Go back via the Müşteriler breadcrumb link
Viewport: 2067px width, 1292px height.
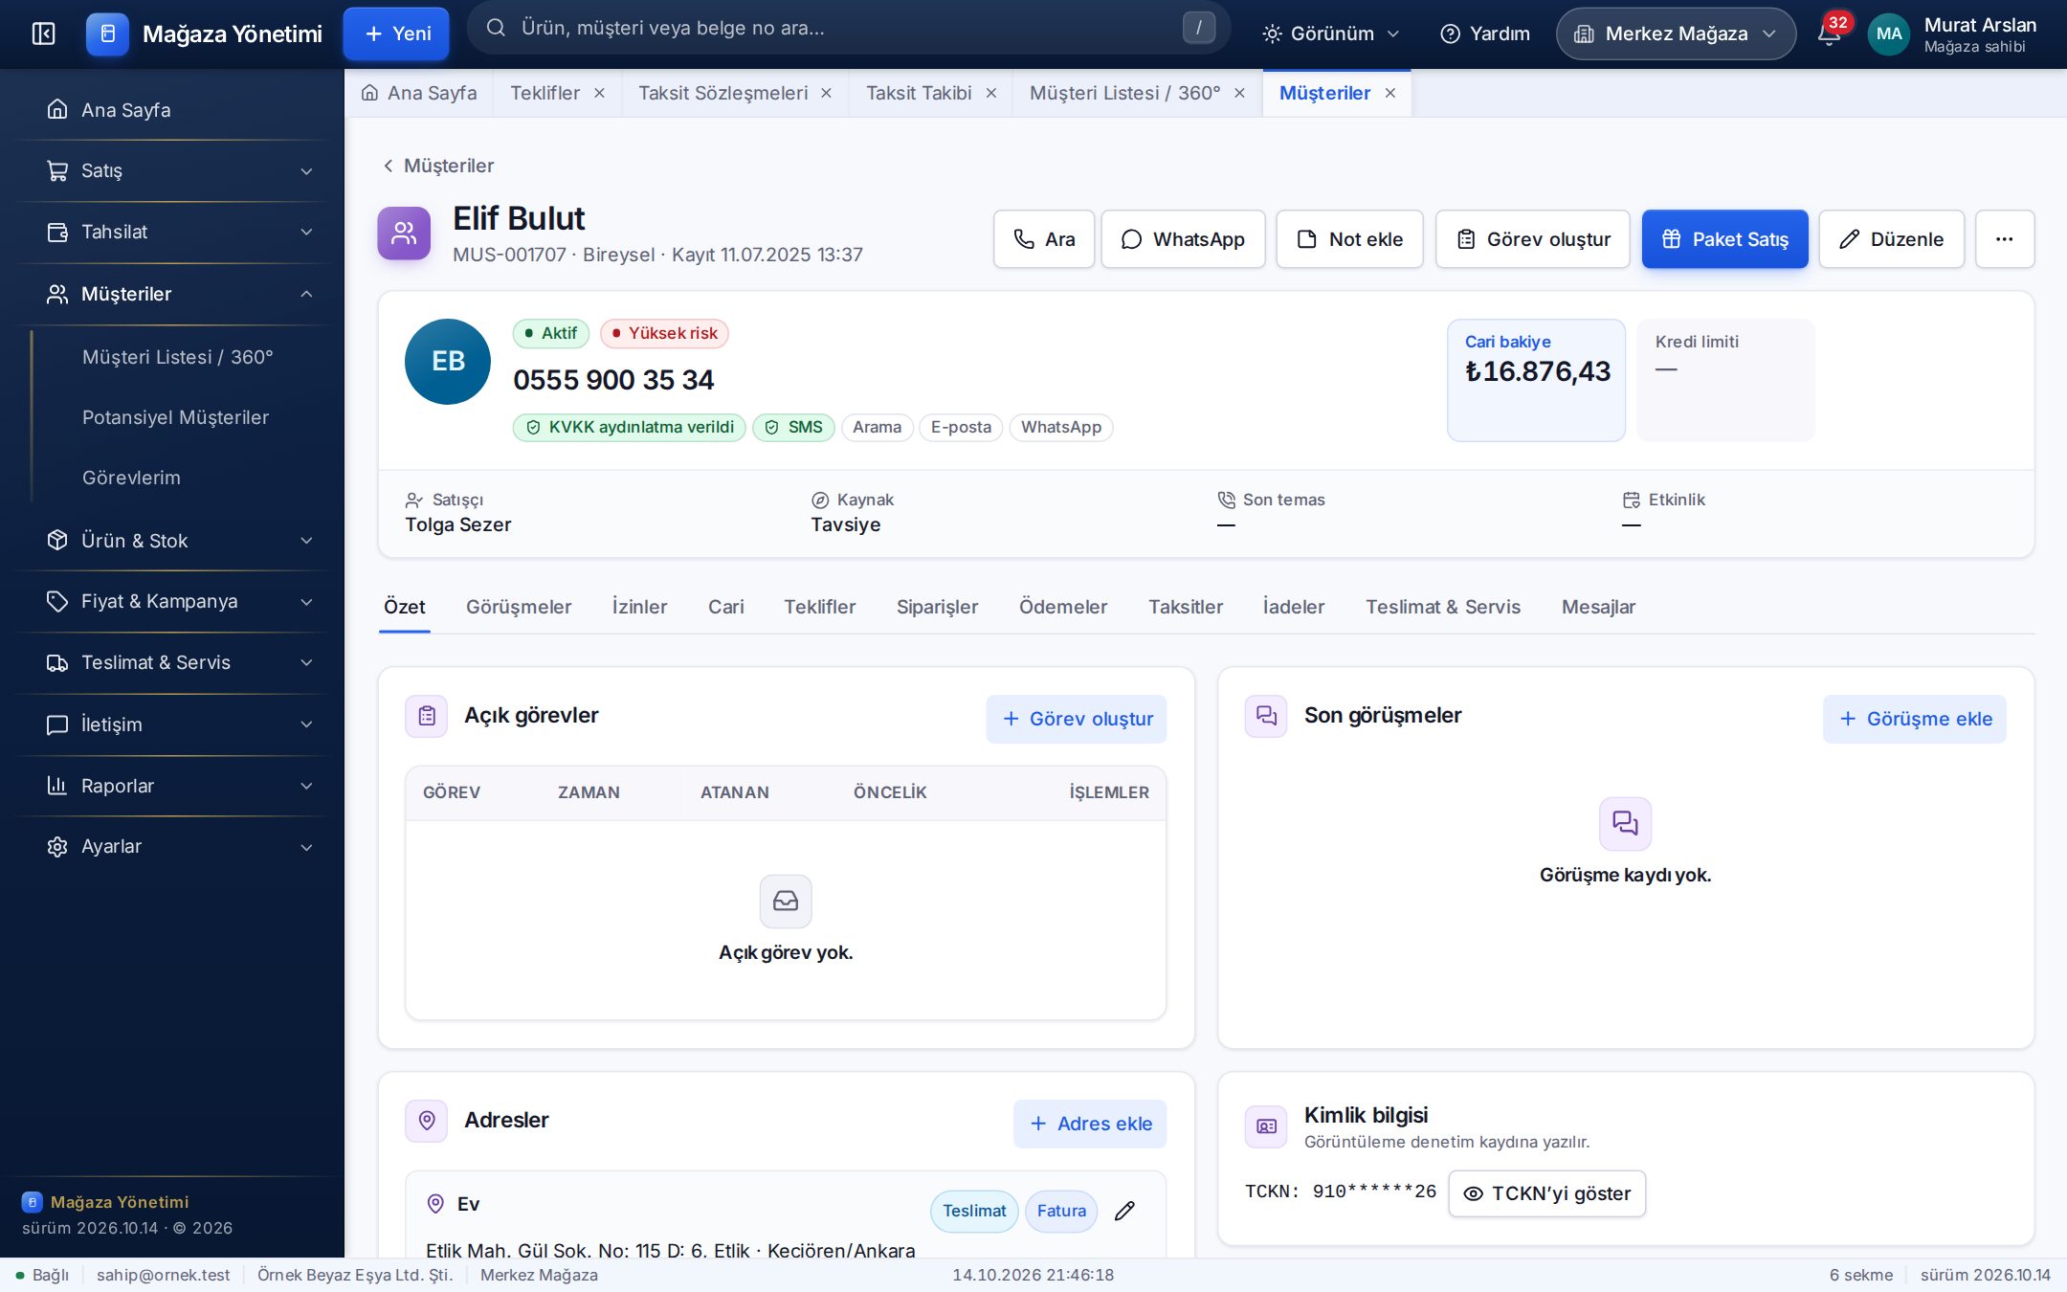coord(438,166)
